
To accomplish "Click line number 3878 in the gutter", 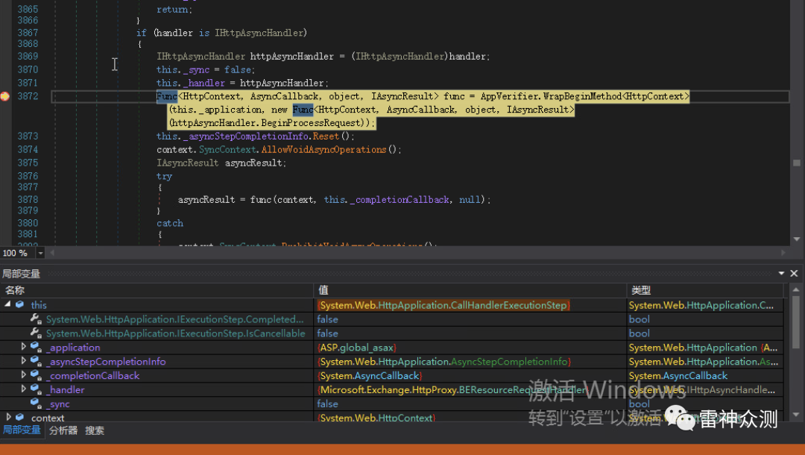I will (28, 199).
